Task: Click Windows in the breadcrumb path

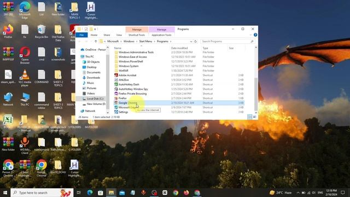Action: pyautogui.click(x=129, y=42)
